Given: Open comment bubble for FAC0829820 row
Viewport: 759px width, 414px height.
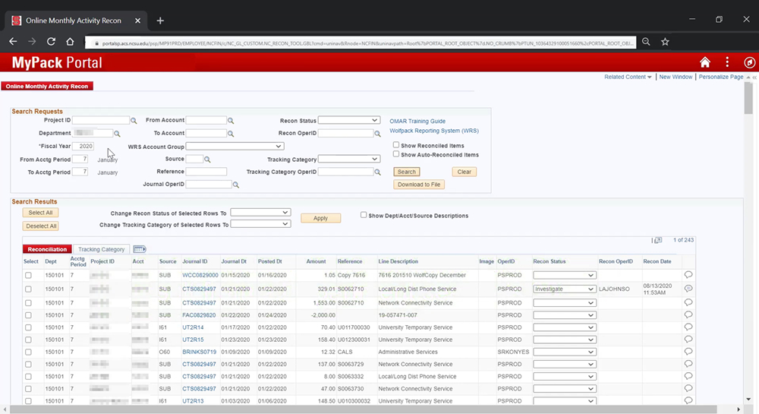Looking at the screenshot, I should pos(688,314).
